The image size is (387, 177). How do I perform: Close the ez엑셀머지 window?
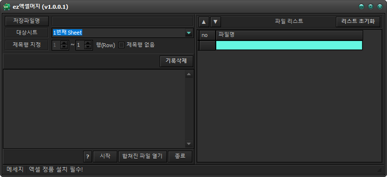[380, 7]
